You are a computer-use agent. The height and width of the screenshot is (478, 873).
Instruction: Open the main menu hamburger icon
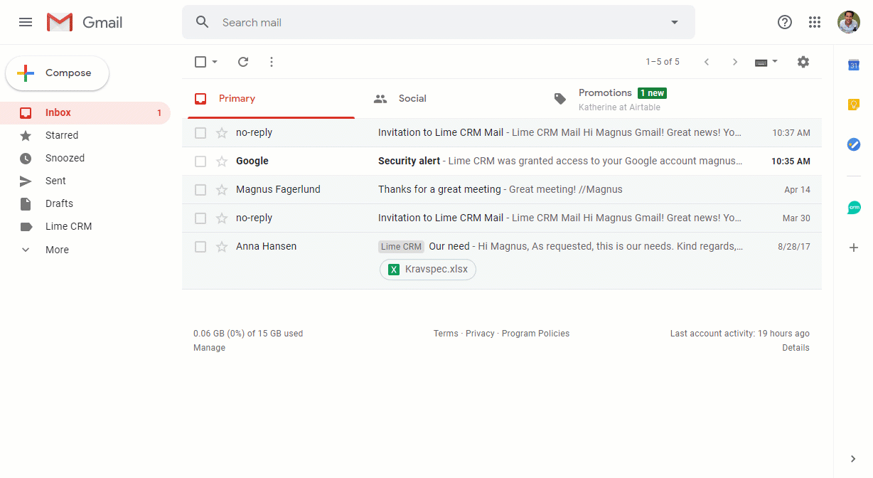[26, 22]
